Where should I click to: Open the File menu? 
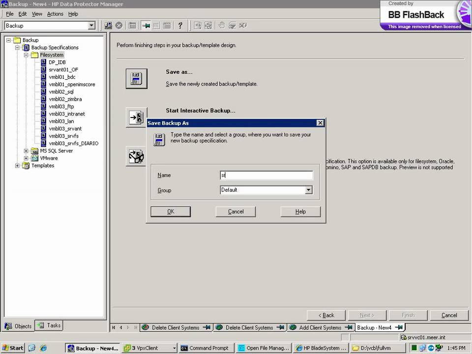point(10,14)
